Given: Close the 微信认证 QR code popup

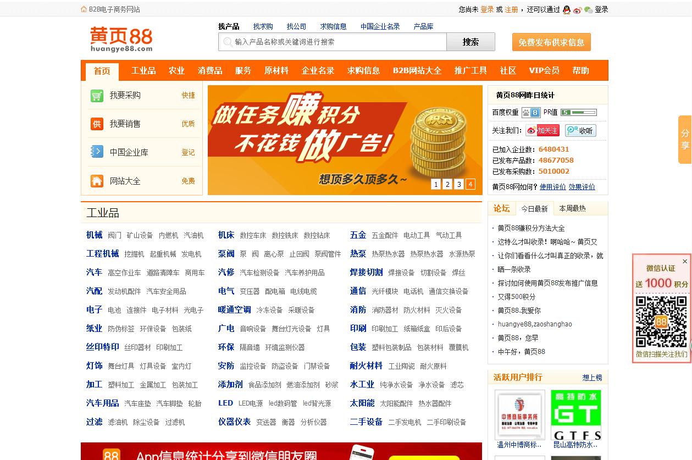Looking at the screenshot, I should tap(685, 261).
